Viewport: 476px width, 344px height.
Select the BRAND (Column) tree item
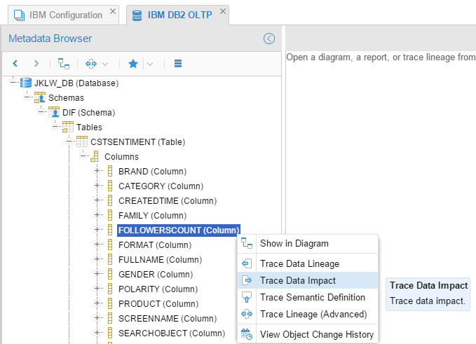pos(152,172)
